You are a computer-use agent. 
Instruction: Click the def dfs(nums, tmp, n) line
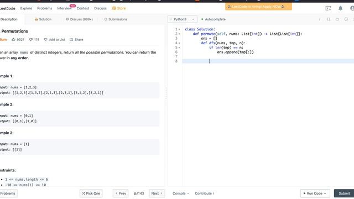pos(223,43)
